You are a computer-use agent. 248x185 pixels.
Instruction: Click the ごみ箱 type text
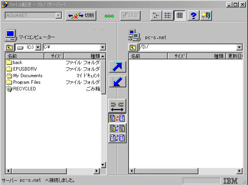(93, 89)
